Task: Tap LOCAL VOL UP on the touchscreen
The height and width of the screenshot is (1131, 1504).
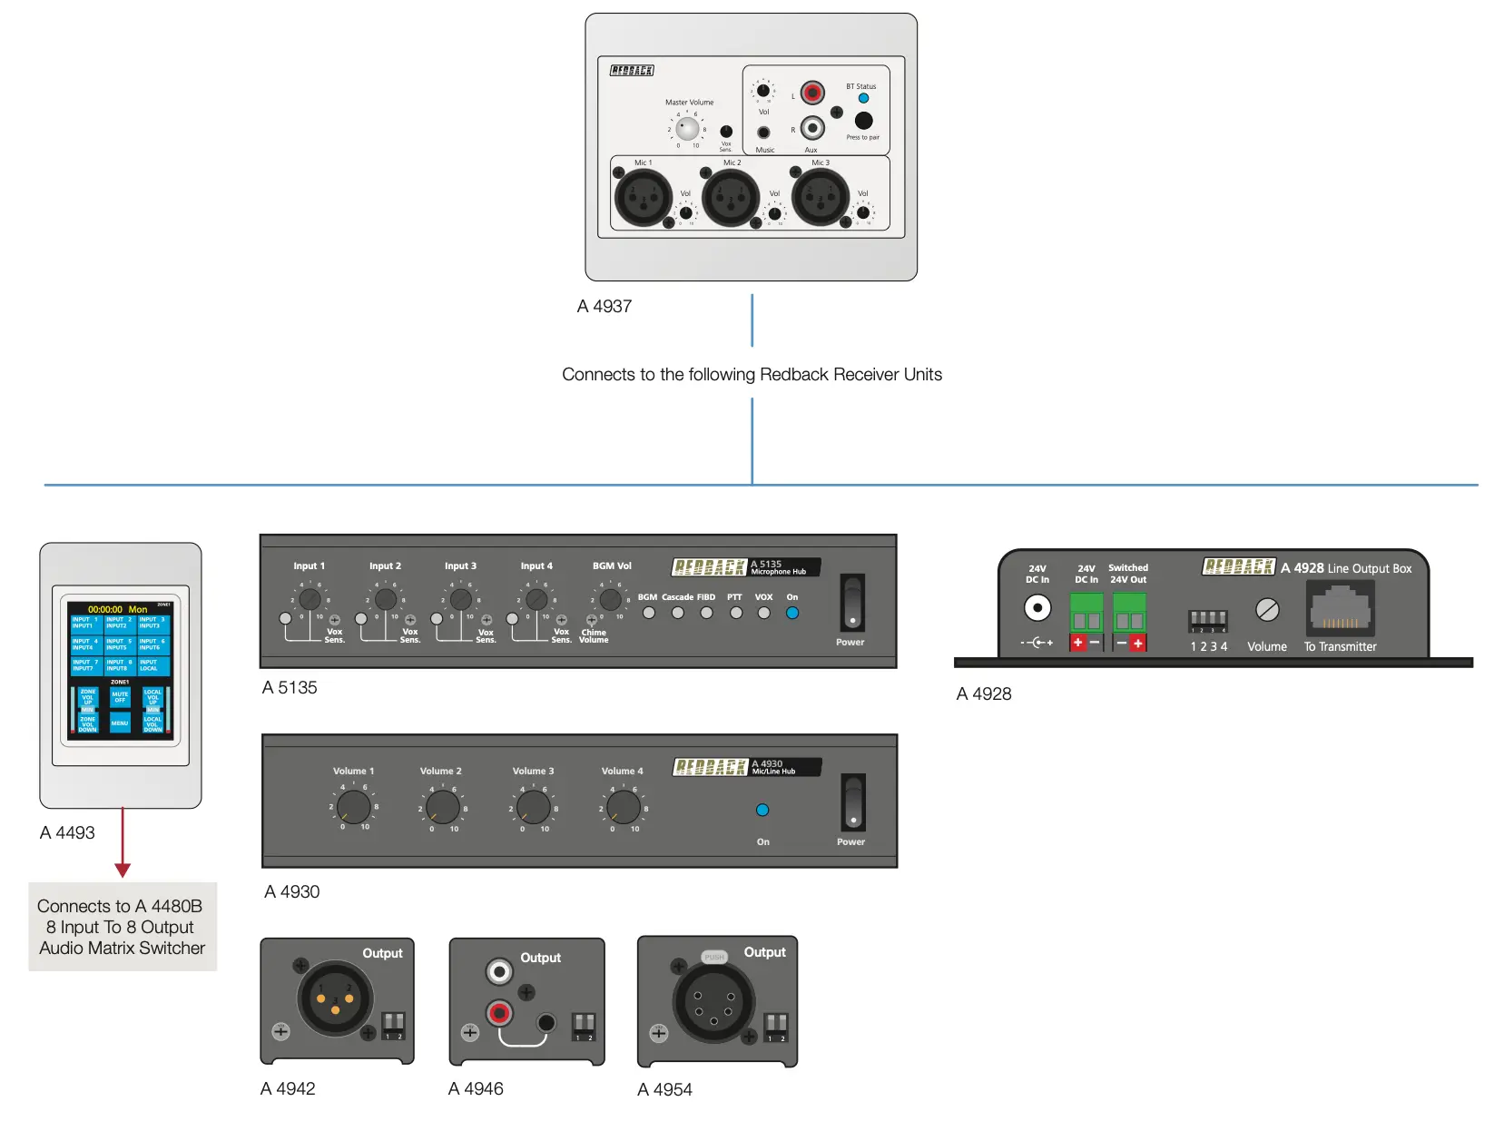Action: (x=152, y=697)
